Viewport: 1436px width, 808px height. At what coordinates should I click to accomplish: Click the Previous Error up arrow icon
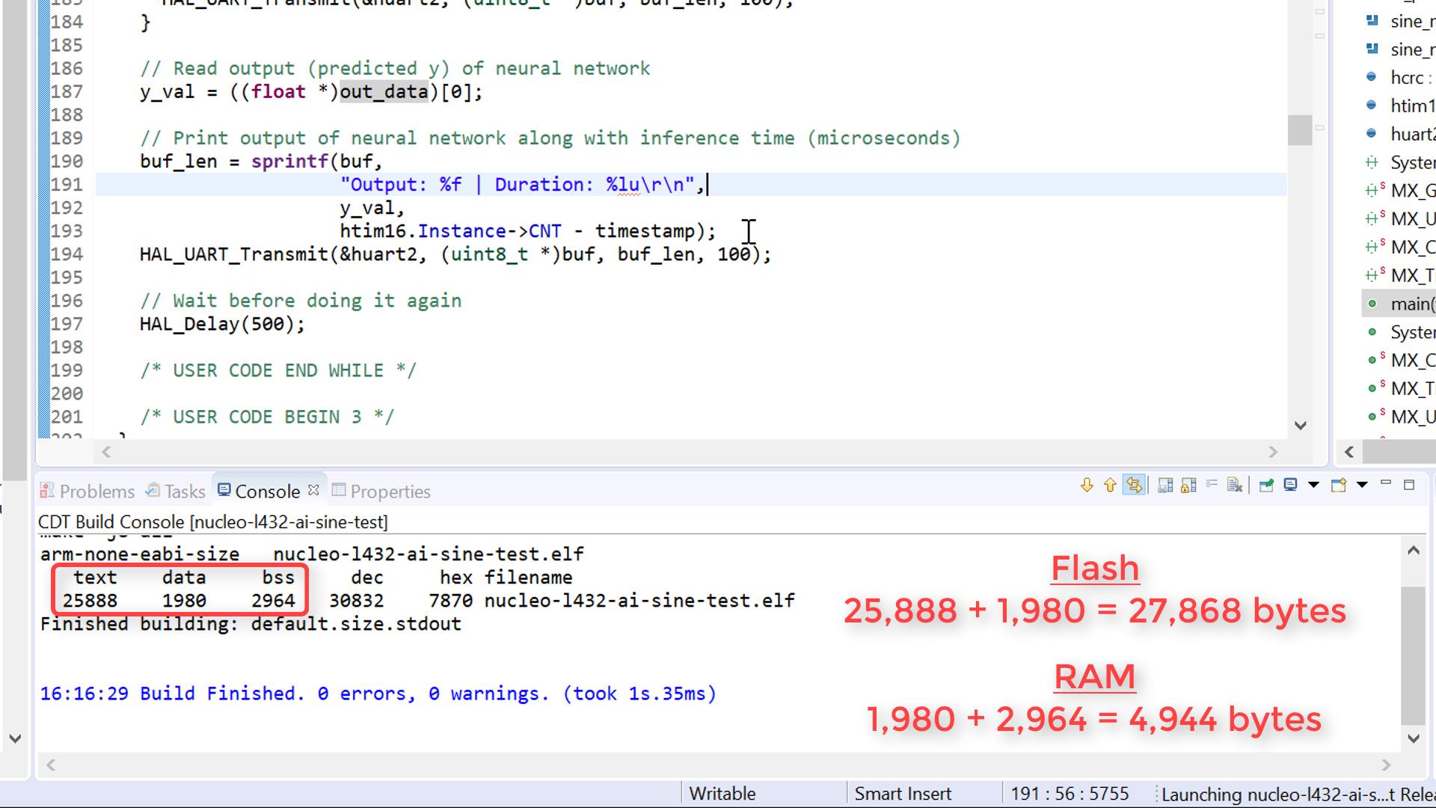click(1110, 486)
